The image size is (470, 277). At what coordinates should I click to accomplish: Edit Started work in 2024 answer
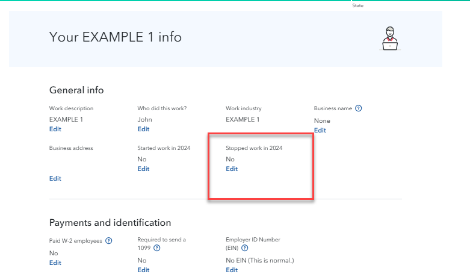click(143, 169)
